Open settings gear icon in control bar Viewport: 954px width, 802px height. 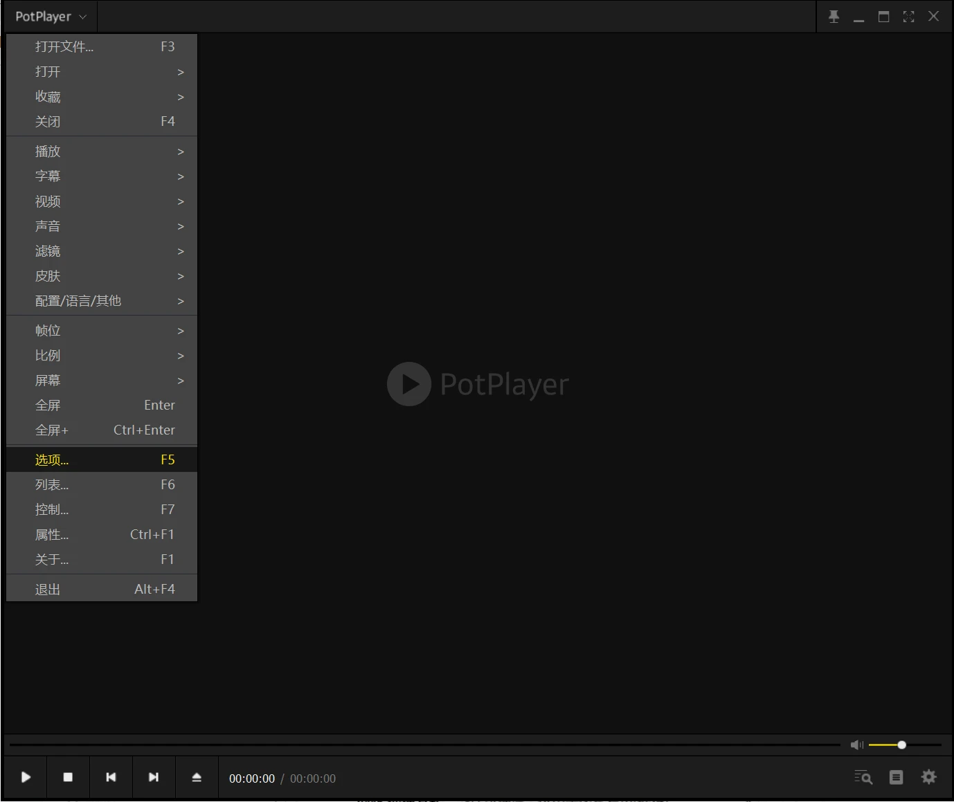928,777
